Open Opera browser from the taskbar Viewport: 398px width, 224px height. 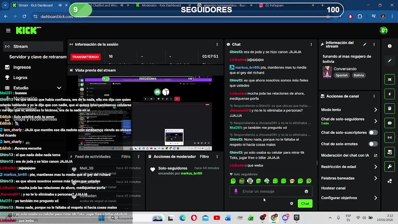click(x=194, y=218)
